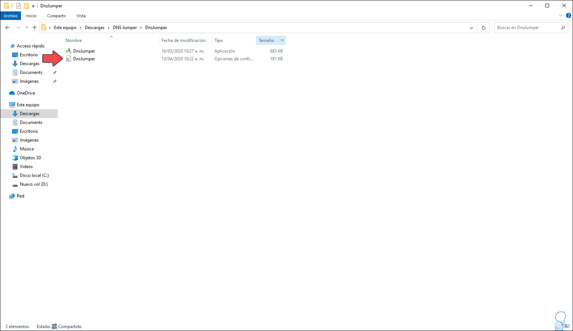Screen dimensions: 573x331
Task: Open the Archivo menu tab
Action: point(11,16)
